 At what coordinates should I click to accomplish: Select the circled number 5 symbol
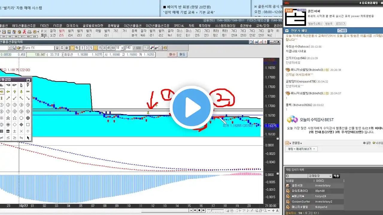[x=28, y=105]
